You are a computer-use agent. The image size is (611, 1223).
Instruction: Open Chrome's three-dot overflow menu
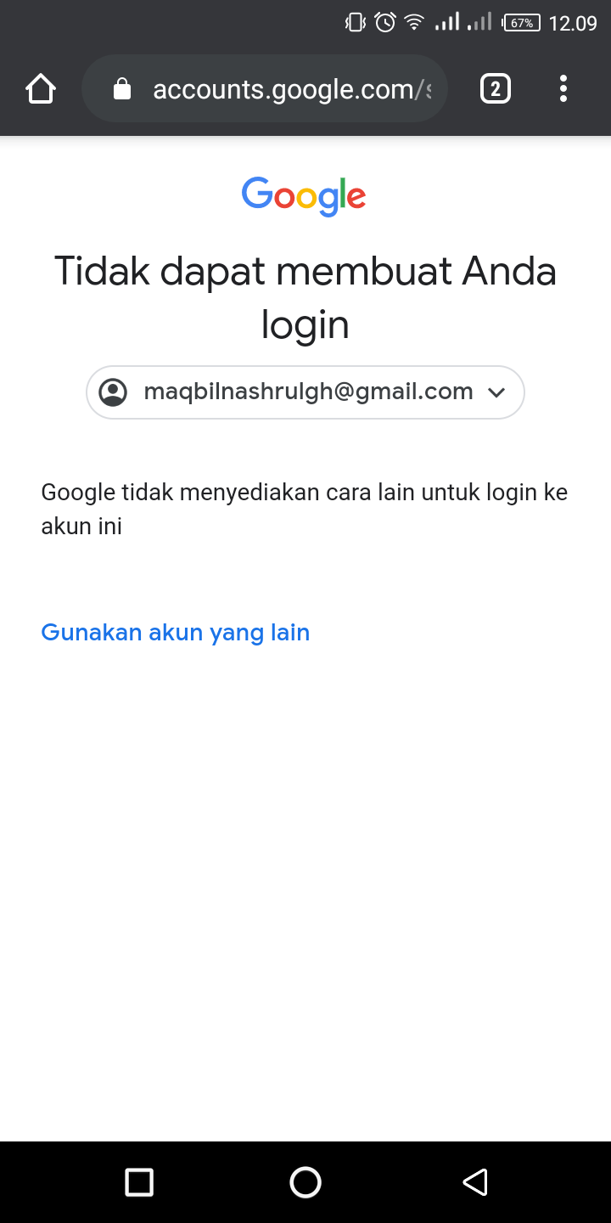[563, 88]
